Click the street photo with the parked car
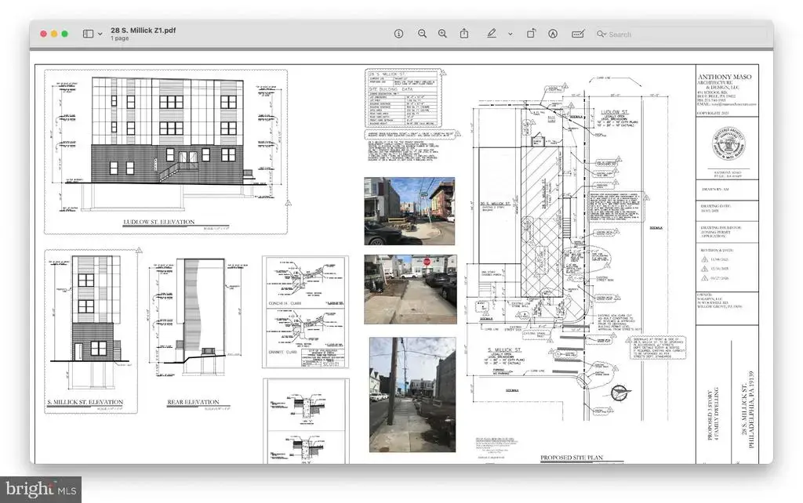This screenshot has height=503, width=803. (x=409, y=211)
